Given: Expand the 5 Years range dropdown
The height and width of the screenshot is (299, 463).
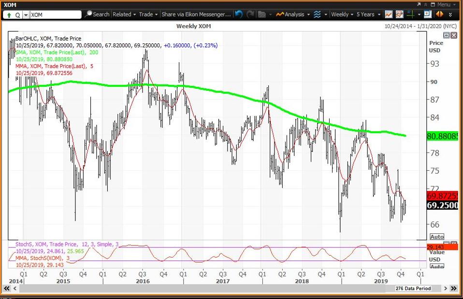Looking at the screenshot, I should pyautogui.click(x=368, y=14).
